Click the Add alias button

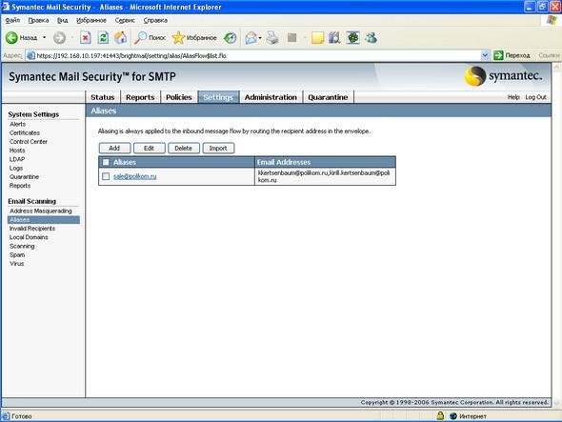114,148
